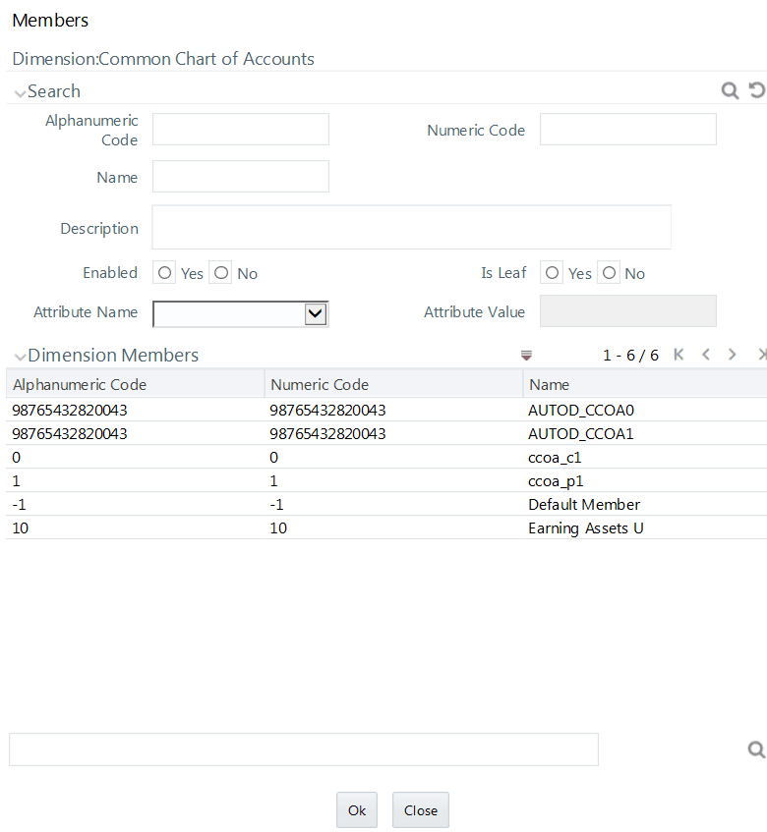Image resolution: width=767 pixels, height=832 pixels.
Task: Click the bottom magnifier search icon
Action: click(x=756, y=749)
